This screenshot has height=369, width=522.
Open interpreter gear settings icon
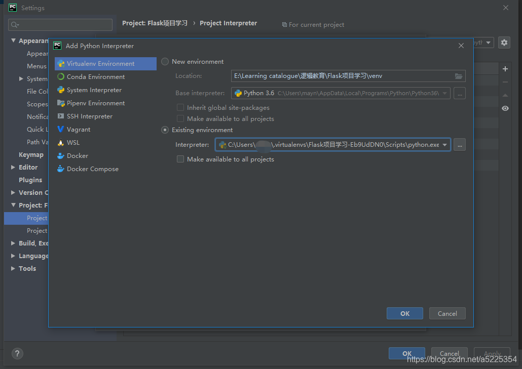[x=504, y=43]
